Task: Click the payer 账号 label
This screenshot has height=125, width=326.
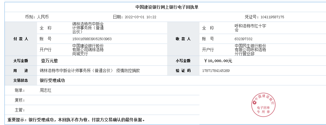Action: pos(46,39)
